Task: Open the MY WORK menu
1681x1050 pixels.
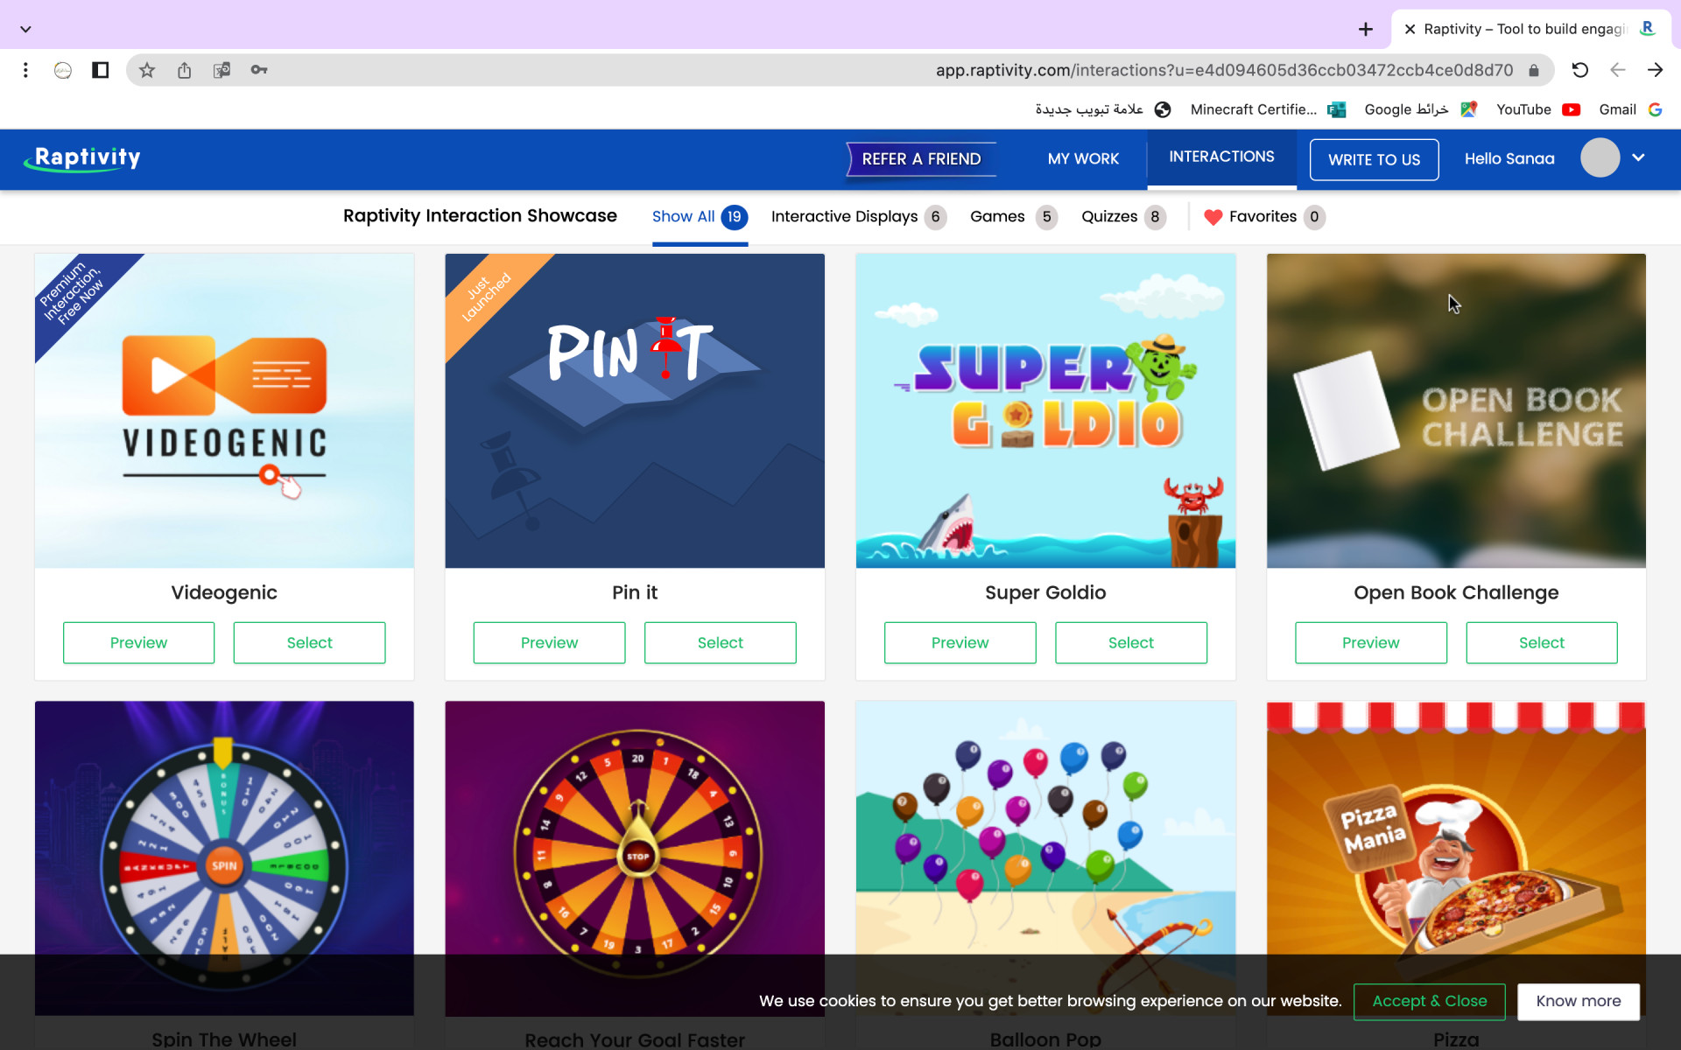Action: pyautogui.click(x=1083, y=159)
